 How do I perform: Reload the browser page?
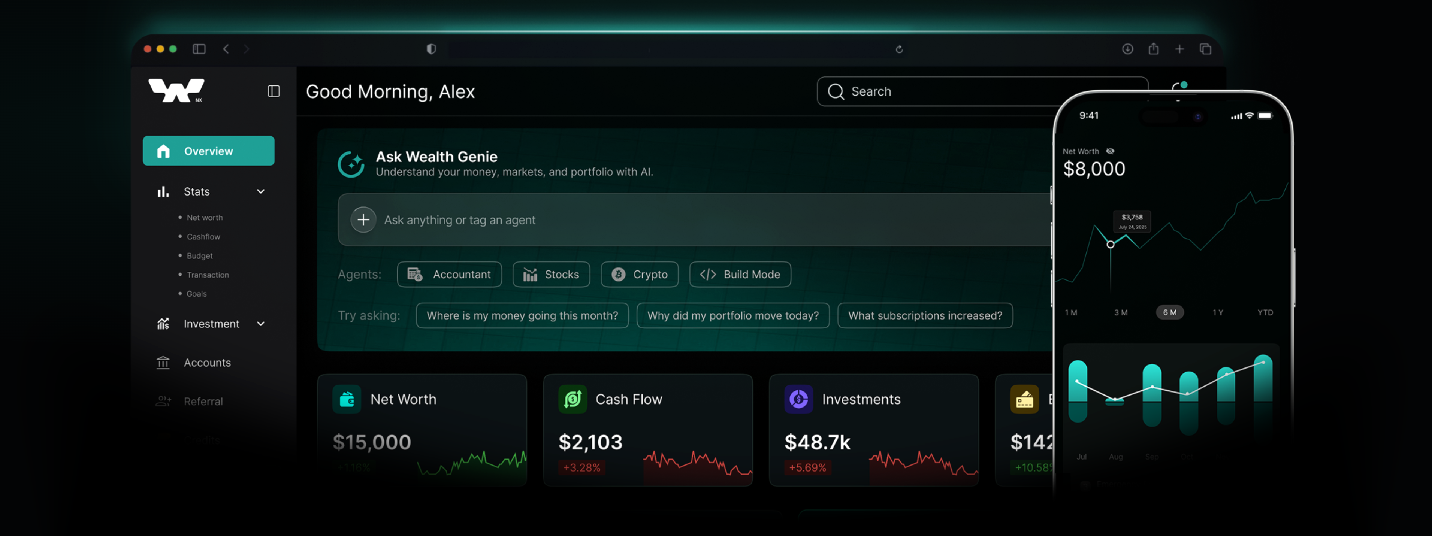click(899, 49)
